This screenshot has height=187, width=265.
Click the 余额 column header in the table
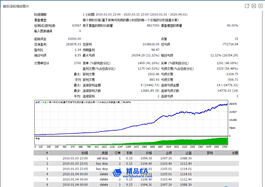pyautogui.click(x=235, y=153)
